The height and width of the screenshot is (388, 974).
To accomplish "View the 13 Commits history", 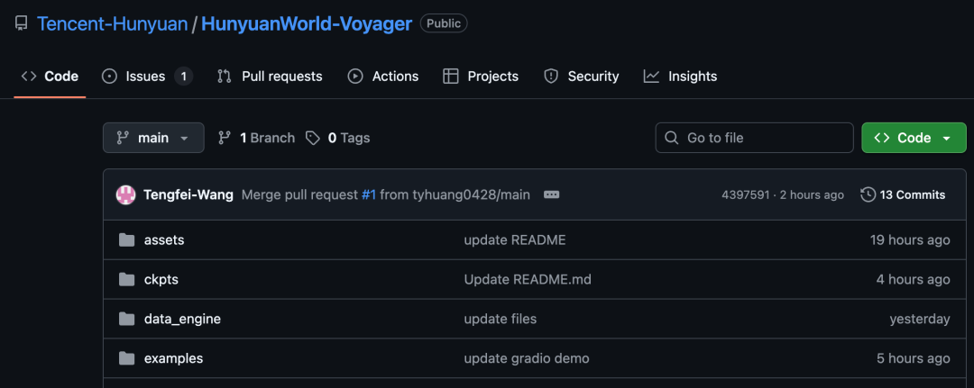I will [x=903, y=194].
